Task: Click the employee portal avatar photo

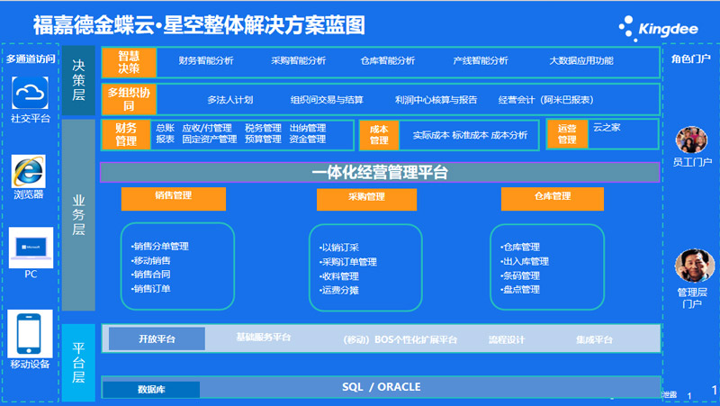Action: [691, 140]
